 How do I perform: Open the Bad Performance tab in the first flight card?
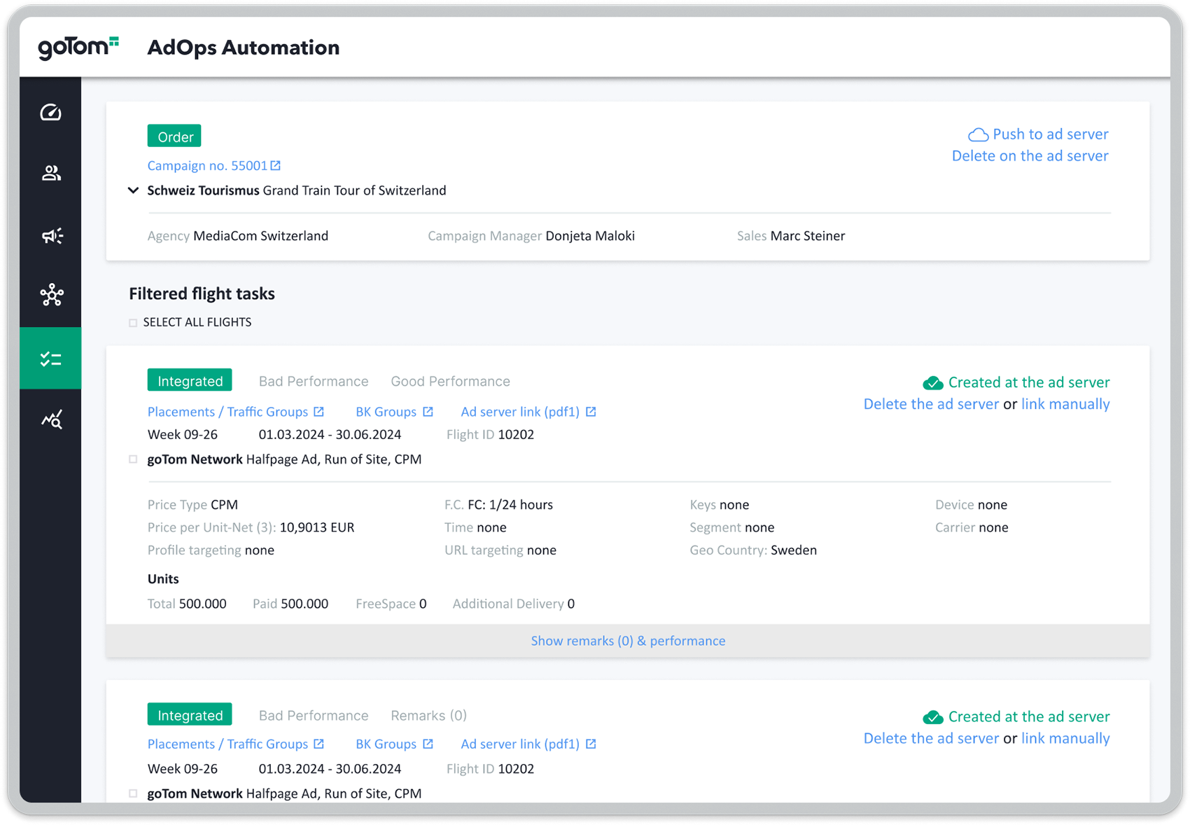(x=314, y=381)
